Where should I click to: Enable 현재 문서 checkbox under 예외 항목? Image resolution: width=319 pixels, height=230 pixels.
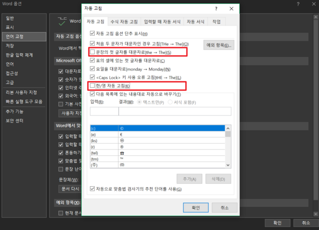61,213
